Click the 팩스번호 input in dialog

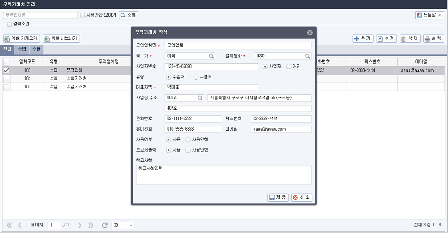[x=281, y=119]
